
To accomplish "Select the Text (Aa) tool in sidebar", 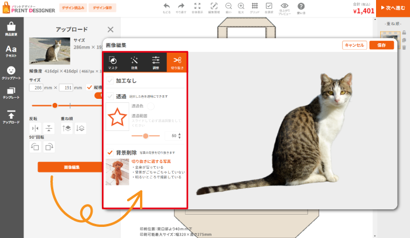I will (x=11, y=51).
